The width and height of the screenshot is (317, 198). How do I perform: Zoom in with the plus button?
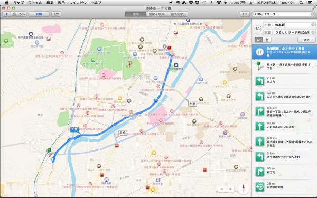(x=230, y=189)
